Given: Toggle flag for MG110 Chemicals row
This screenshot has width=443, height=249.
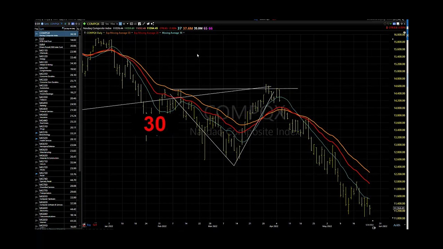Looking at the screenshot, I should (37, 52).
